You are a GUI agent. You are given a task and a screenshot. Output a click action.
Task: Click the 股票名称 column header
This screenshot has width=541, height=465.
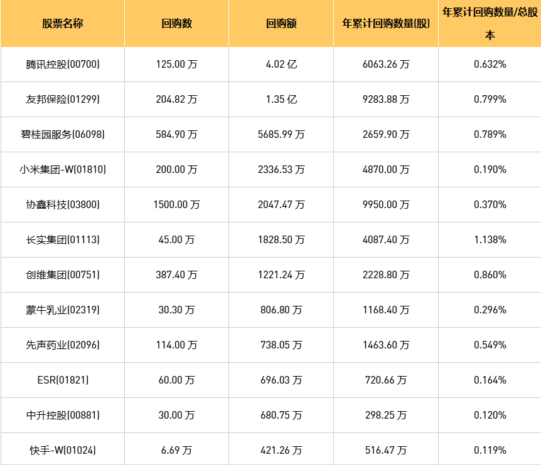[63, 23]
